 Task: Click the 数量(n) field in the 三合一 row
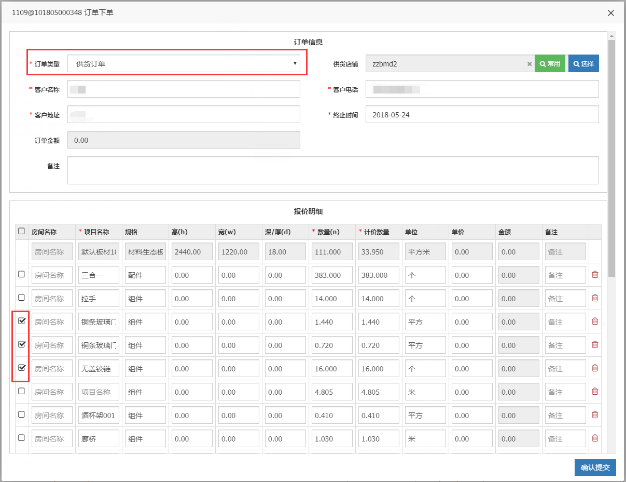[332, 275]
